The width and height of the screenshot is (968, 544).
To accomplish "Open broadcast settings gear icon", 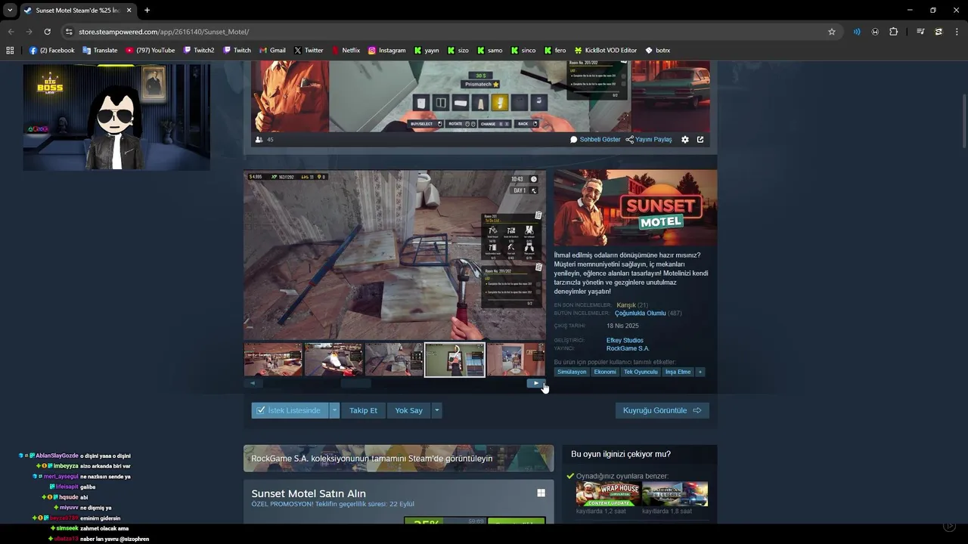I will pos(685,140).
